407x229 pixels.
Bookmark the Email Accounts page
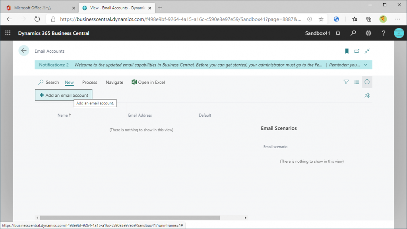click(347, 51)
